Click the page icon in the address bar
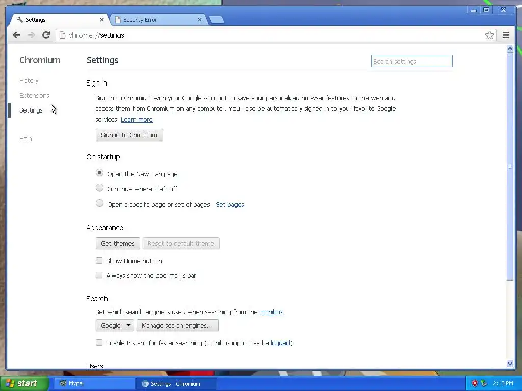The width and height of the screenshot is (522, 391). (62, 35)
